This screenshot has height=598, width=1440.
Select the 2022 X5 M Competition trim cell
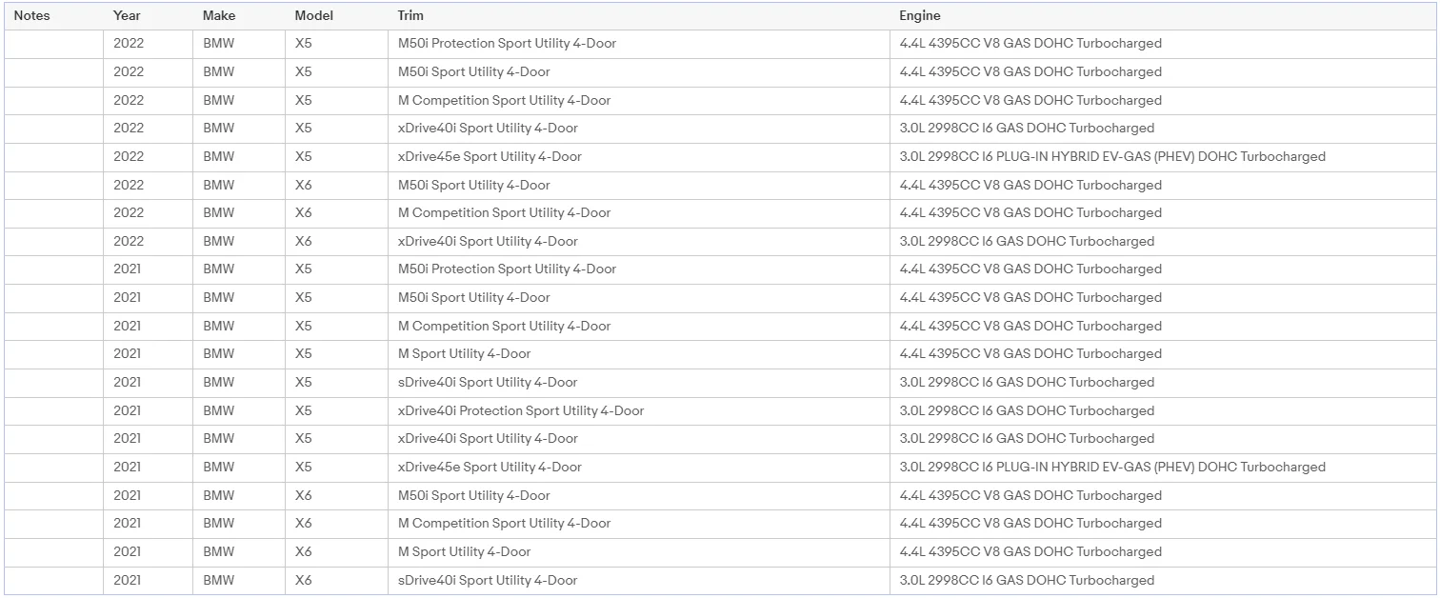(x=639, y=100)
